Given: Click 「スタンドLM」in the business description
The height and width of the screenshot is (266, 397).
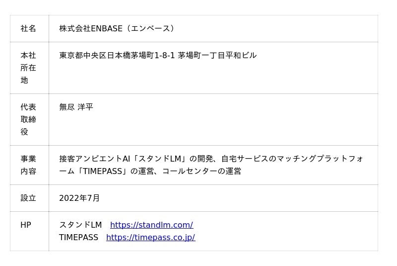Looking at the screenshot, I should [x=160, y=159].
